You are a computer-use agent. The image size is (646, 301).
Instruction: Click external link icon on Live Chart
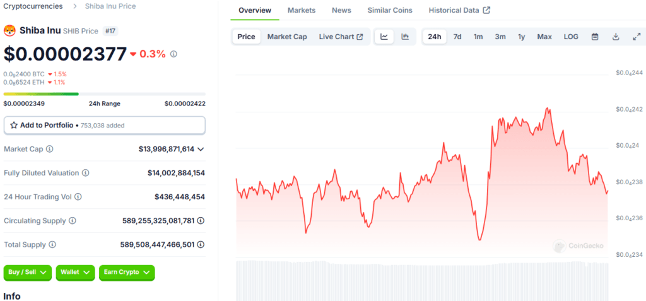pos(360,37)
